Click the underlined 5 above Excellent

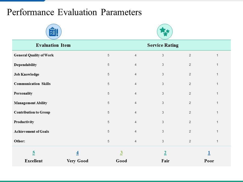coord(34,153)
